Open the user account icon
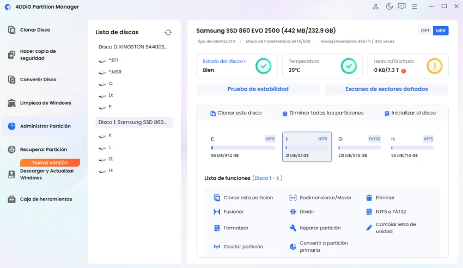Image resolution: width=463 pixels, height=268 pixels. click(x=375, y=7)
